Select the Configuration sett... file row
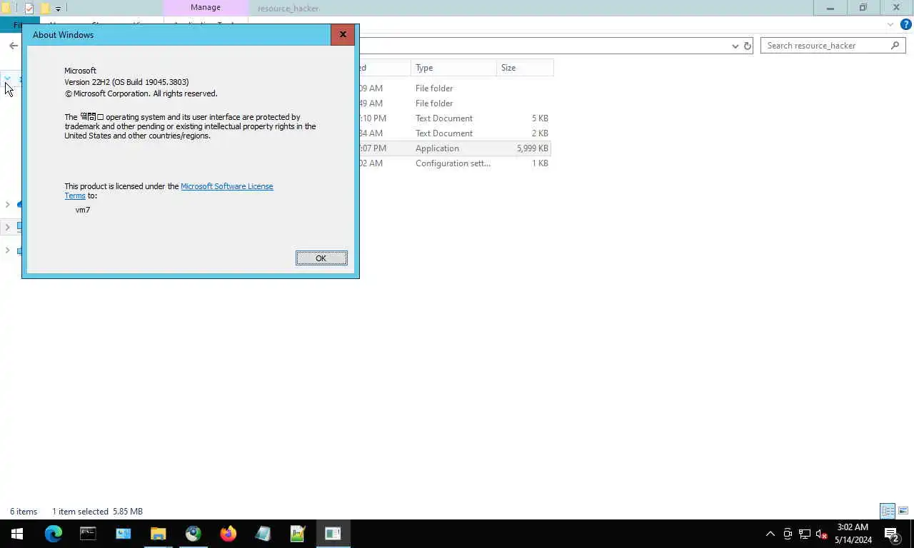Screen dimensions: 914x548 click(454, 163)
